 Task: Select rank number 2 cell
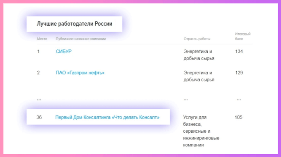pyautogui.click(x=38, y=73)
